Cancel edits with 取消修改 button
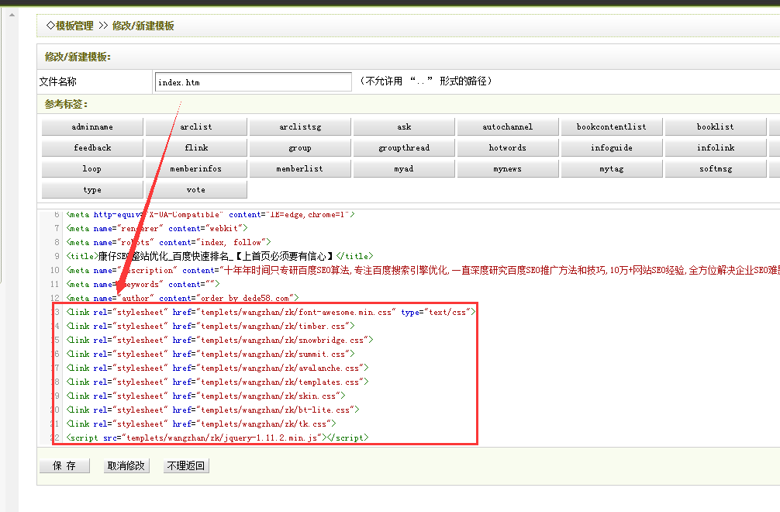The image size is (780, 512). tap(126, 465)
